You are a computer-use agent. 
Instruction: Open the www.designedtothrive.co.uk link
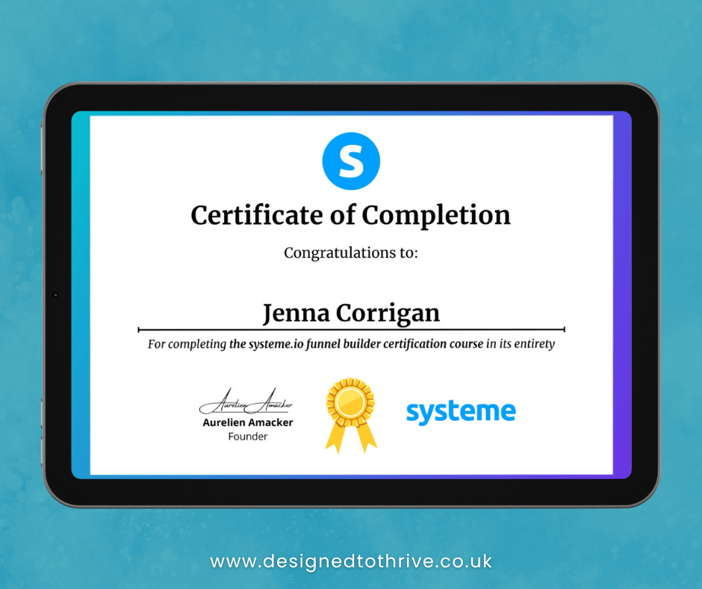351,561
